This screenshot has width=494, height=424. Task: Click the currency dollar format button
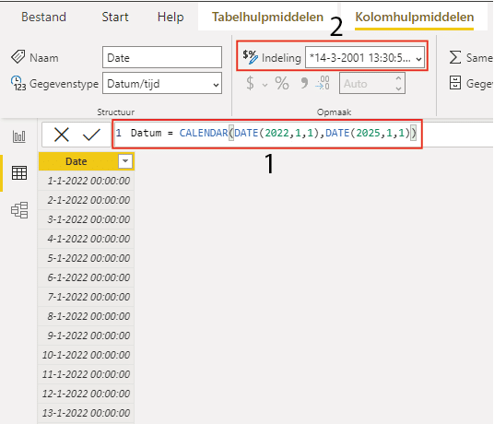coord(250,84)
